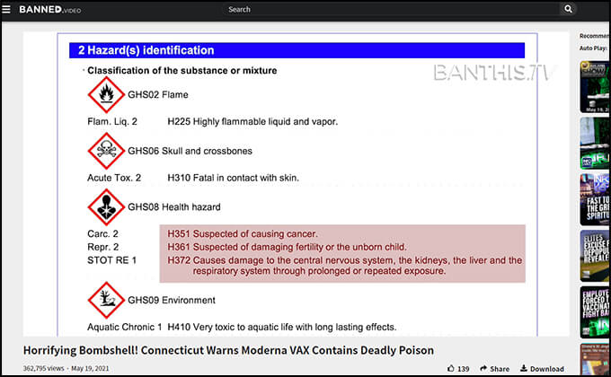
Task: Click the thumbs-up like icon
Action: click(x=451, y=368)
